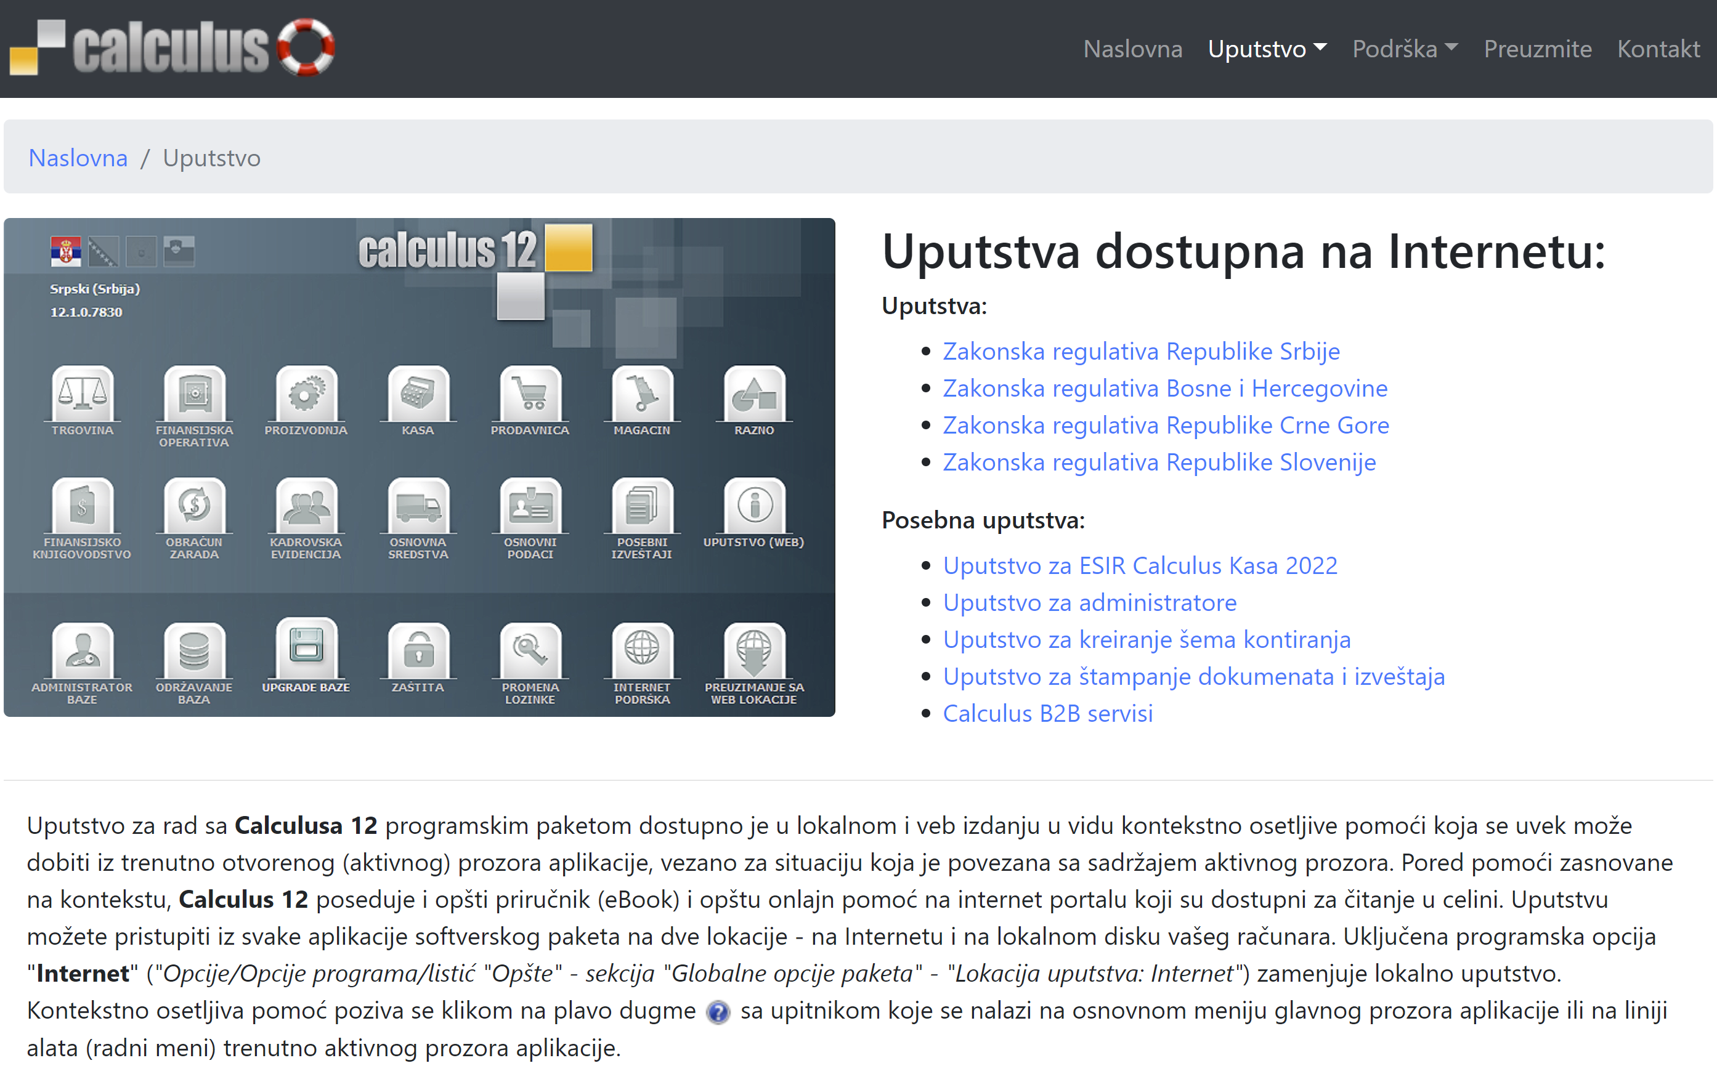The image size is (1717, 1087).
Task: Open the Finansijska Operativa safe icon
Action: pyautogui.click(x=194, y=394)
